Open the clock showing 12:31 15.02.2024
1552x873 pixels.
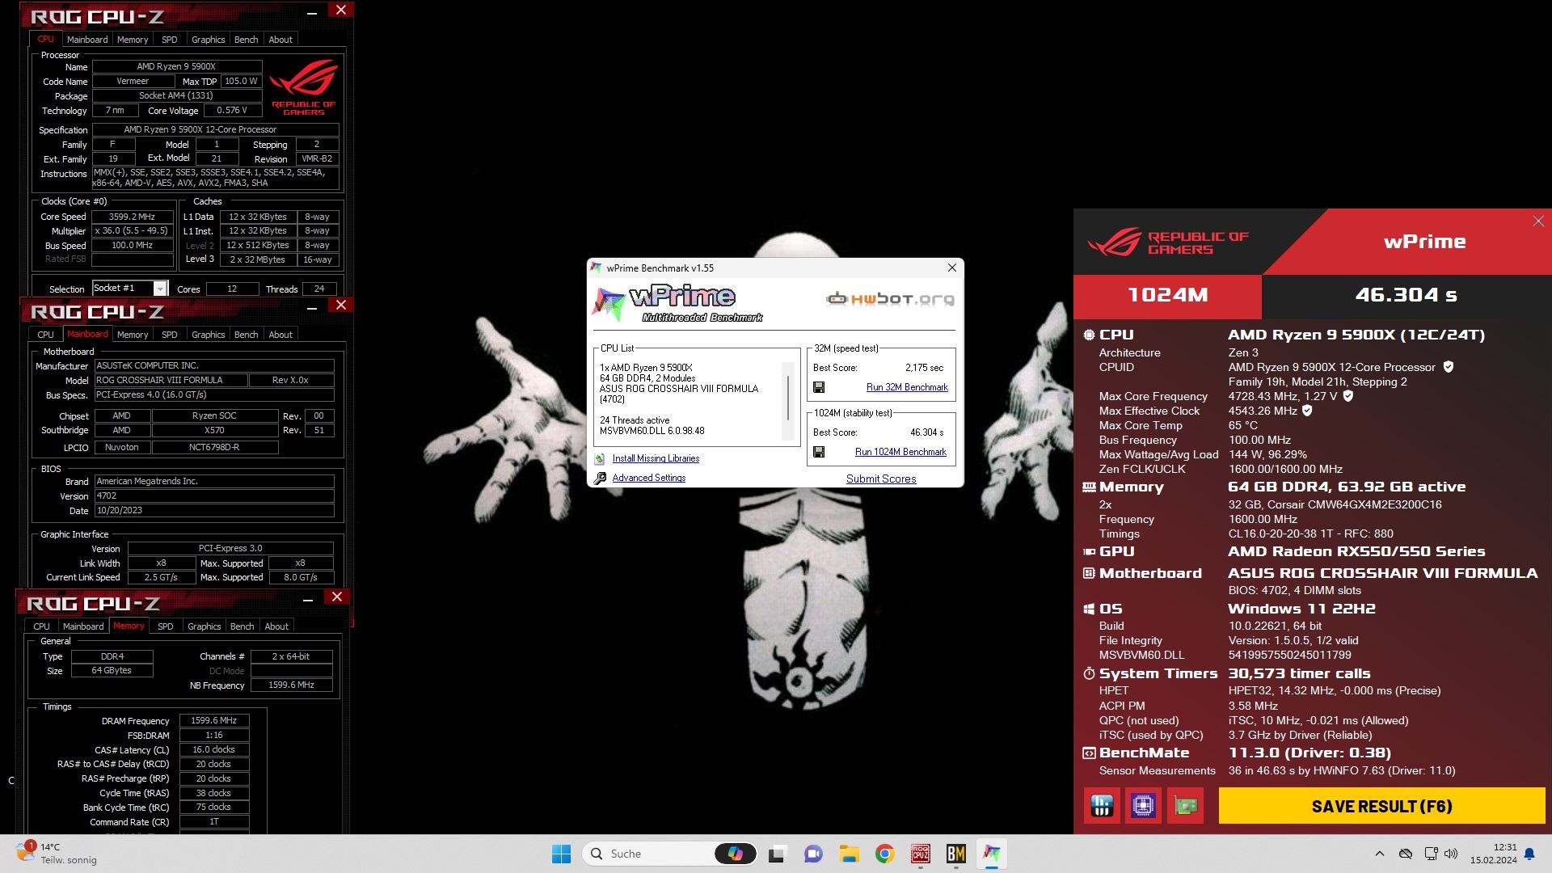coord(1493,854)
